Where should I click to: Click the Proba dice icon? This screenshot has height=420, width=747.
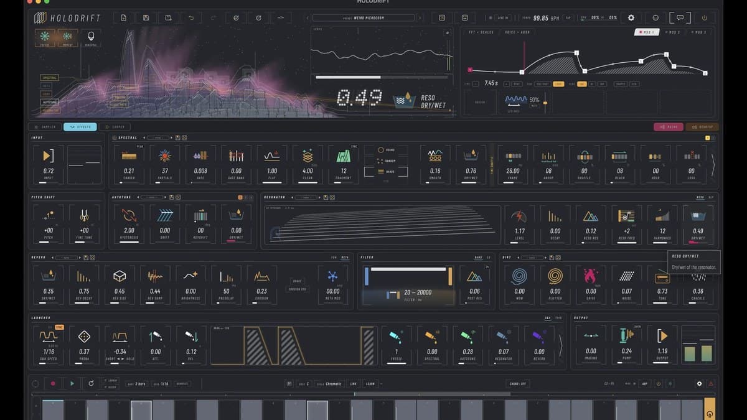tap(84, 337)
